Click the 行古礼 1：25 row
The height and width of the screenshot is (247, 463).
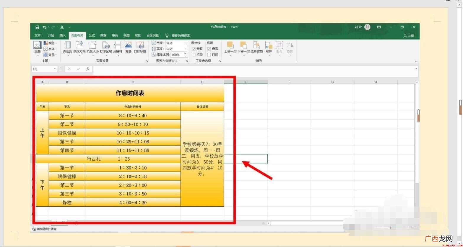coord(108,159)
